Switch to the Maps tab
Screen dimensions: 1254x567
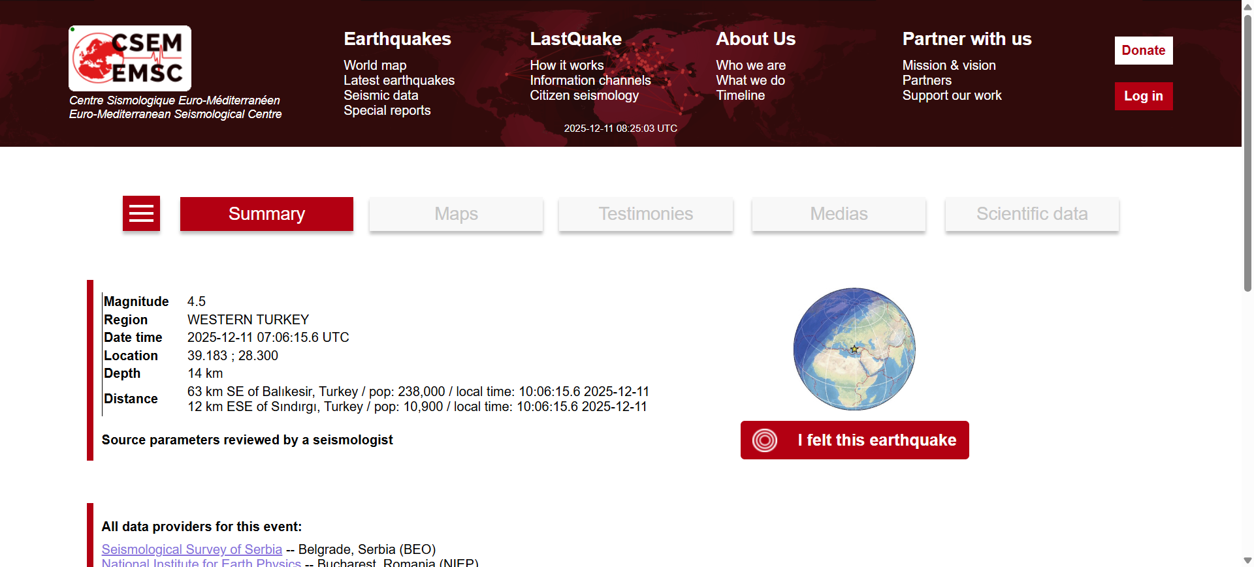click(x=456, y=214)
